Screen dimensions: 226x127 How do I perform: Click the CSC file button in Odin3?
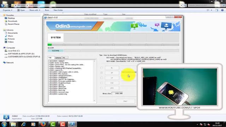(112, 83)
